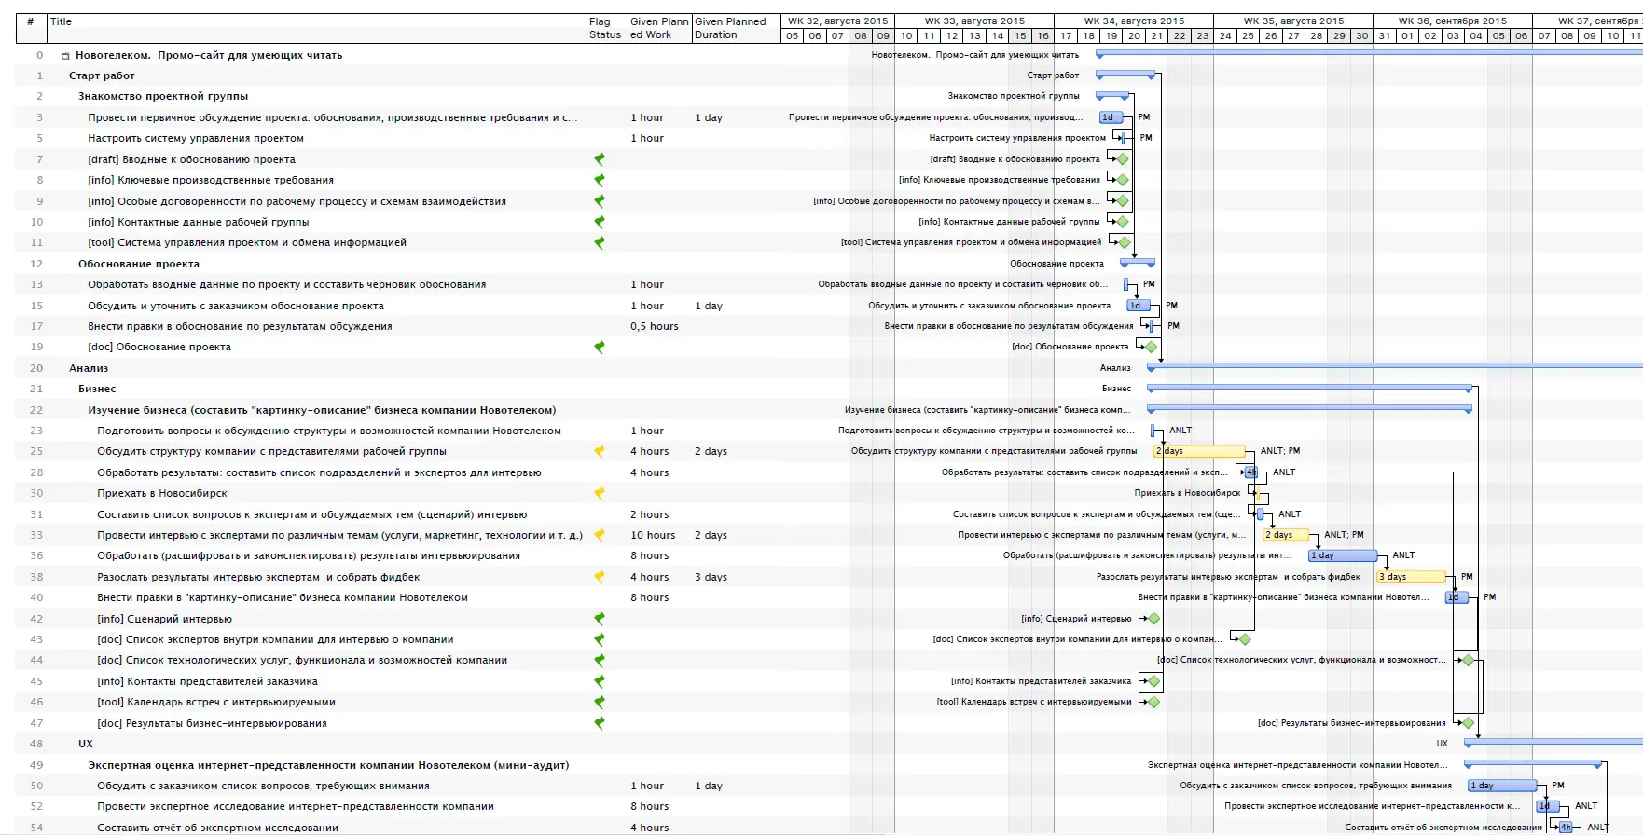Select yellow '2 days' bar for Обсудить структуру компании
Image resolution: width=1643 pixels, height=835 pixels.
coord(1199,451)
